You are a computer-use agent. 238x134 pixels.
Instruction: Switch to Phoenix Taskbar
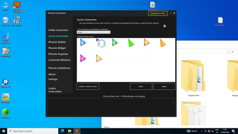(x=57, y=42)
